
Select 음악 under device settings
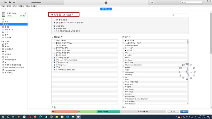tap(14, 24)
